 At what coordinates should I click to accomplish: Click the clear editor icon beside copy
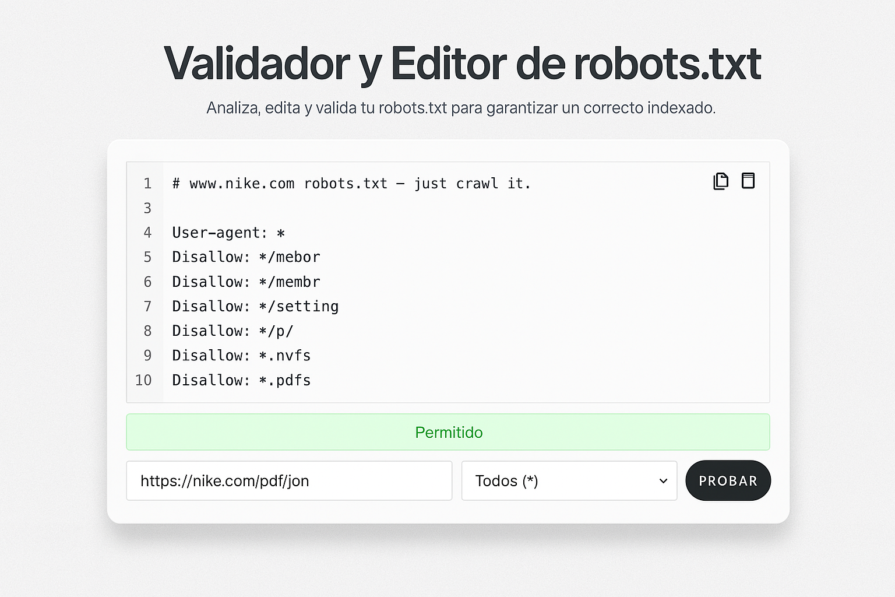click(748, 181)
